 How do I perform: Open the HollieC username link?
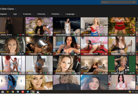coord(114,35)
